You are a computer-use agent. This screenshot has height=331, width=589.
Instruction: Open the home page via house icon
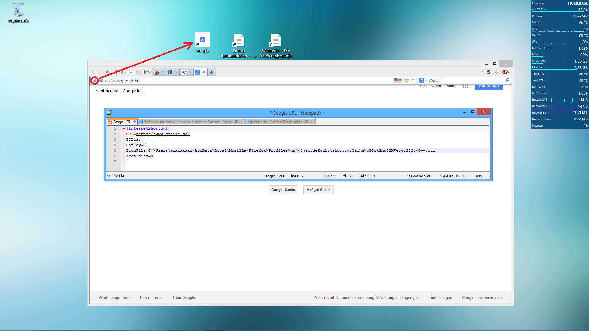pyautogui.click(x=116, y=72)
